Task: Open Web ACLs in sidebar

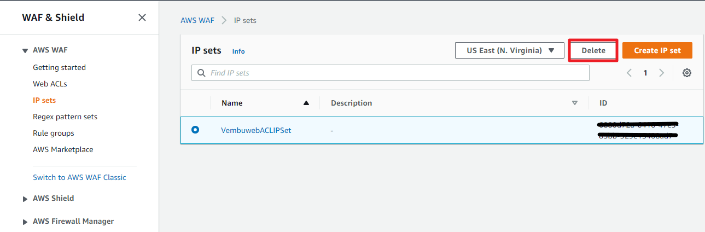Action: (x=50, y=84)
